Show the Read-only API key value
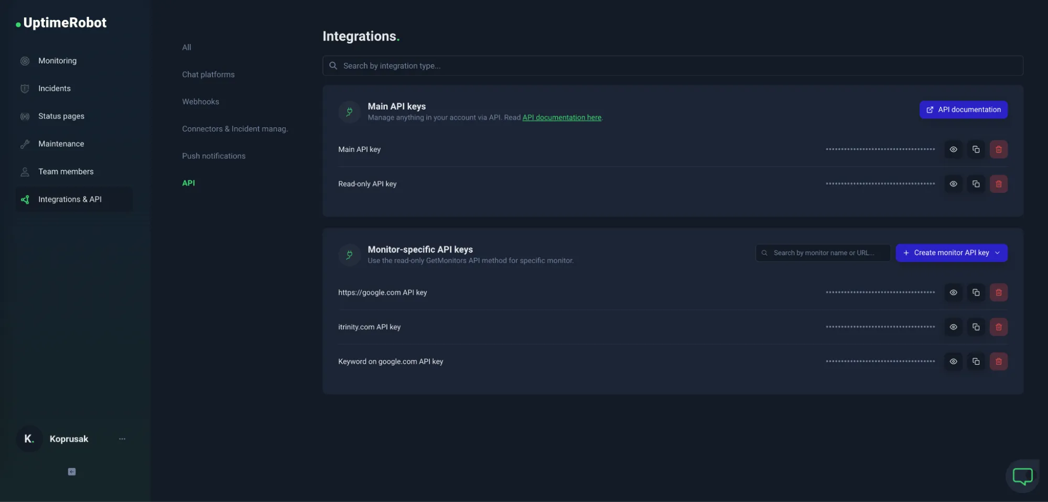This screenshot has width=1048, height=502. [x=953, y=184]
